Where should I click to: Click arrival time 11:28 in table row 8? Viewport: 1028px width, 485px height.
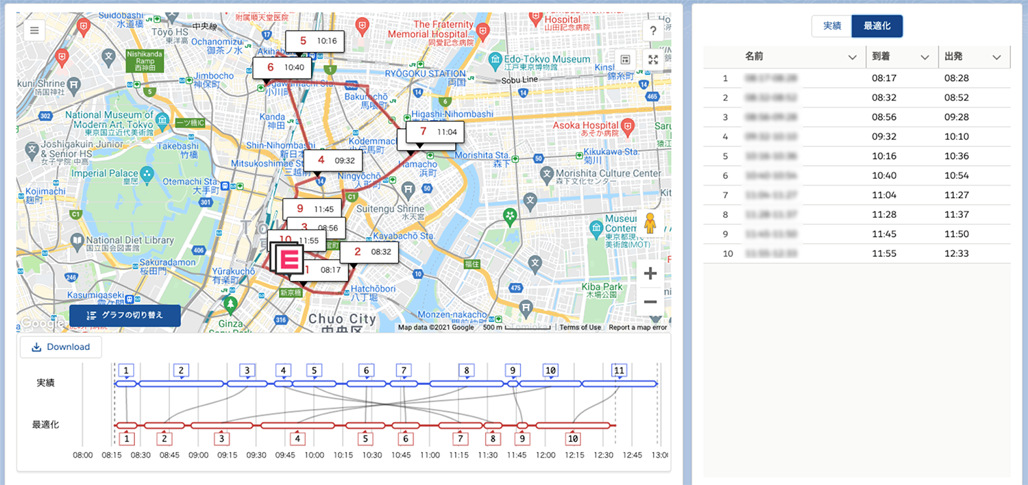884,214
